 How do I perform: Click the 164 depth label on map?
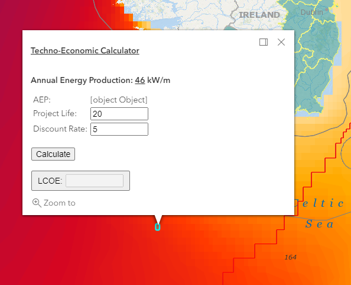290,257
